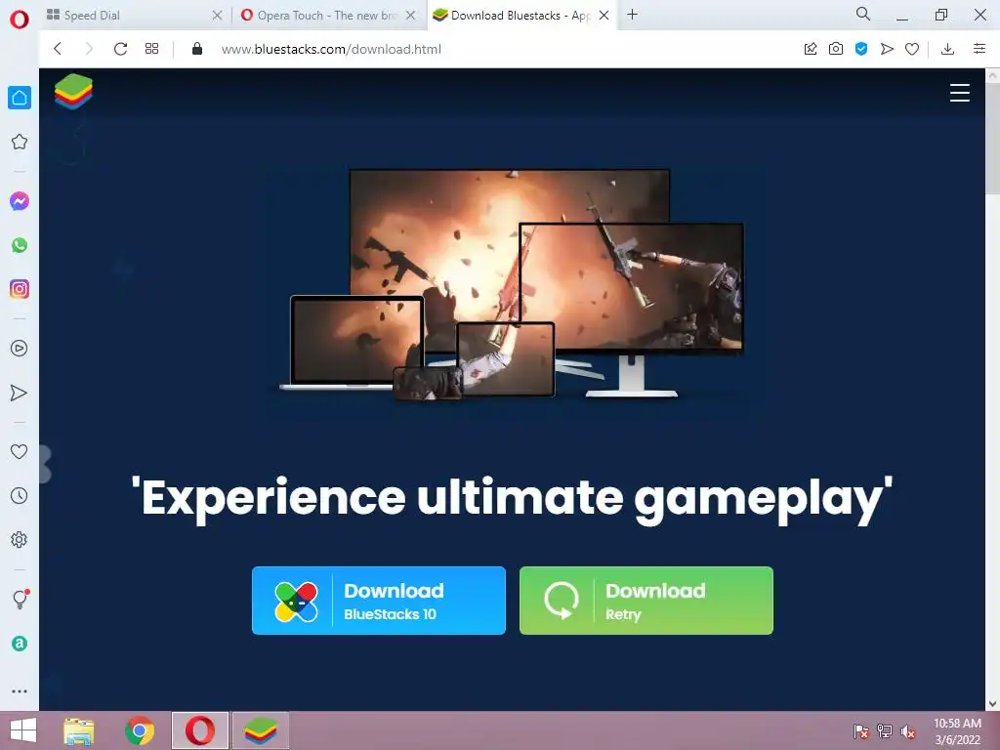This screenshot has width=1000, height=750.
Task: Click the scrollbar down arrow
Action: [993, 703]
